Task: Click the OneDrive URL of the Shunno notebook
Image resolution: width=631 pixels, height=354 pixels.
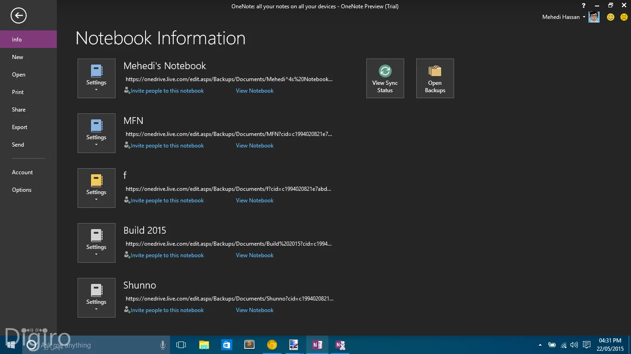Action: click(x=230, y=299)
